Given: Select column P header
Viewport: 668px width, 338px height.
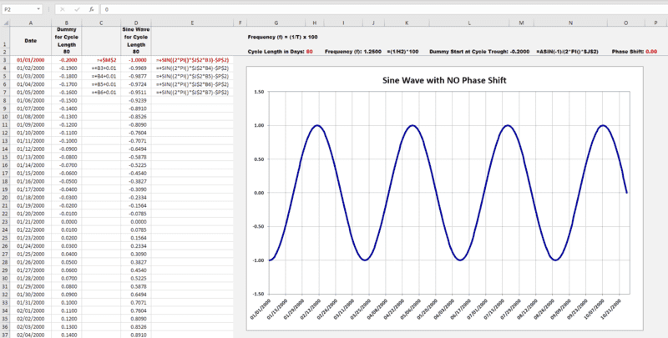Looking at the screenshot, I should [655, 24].
